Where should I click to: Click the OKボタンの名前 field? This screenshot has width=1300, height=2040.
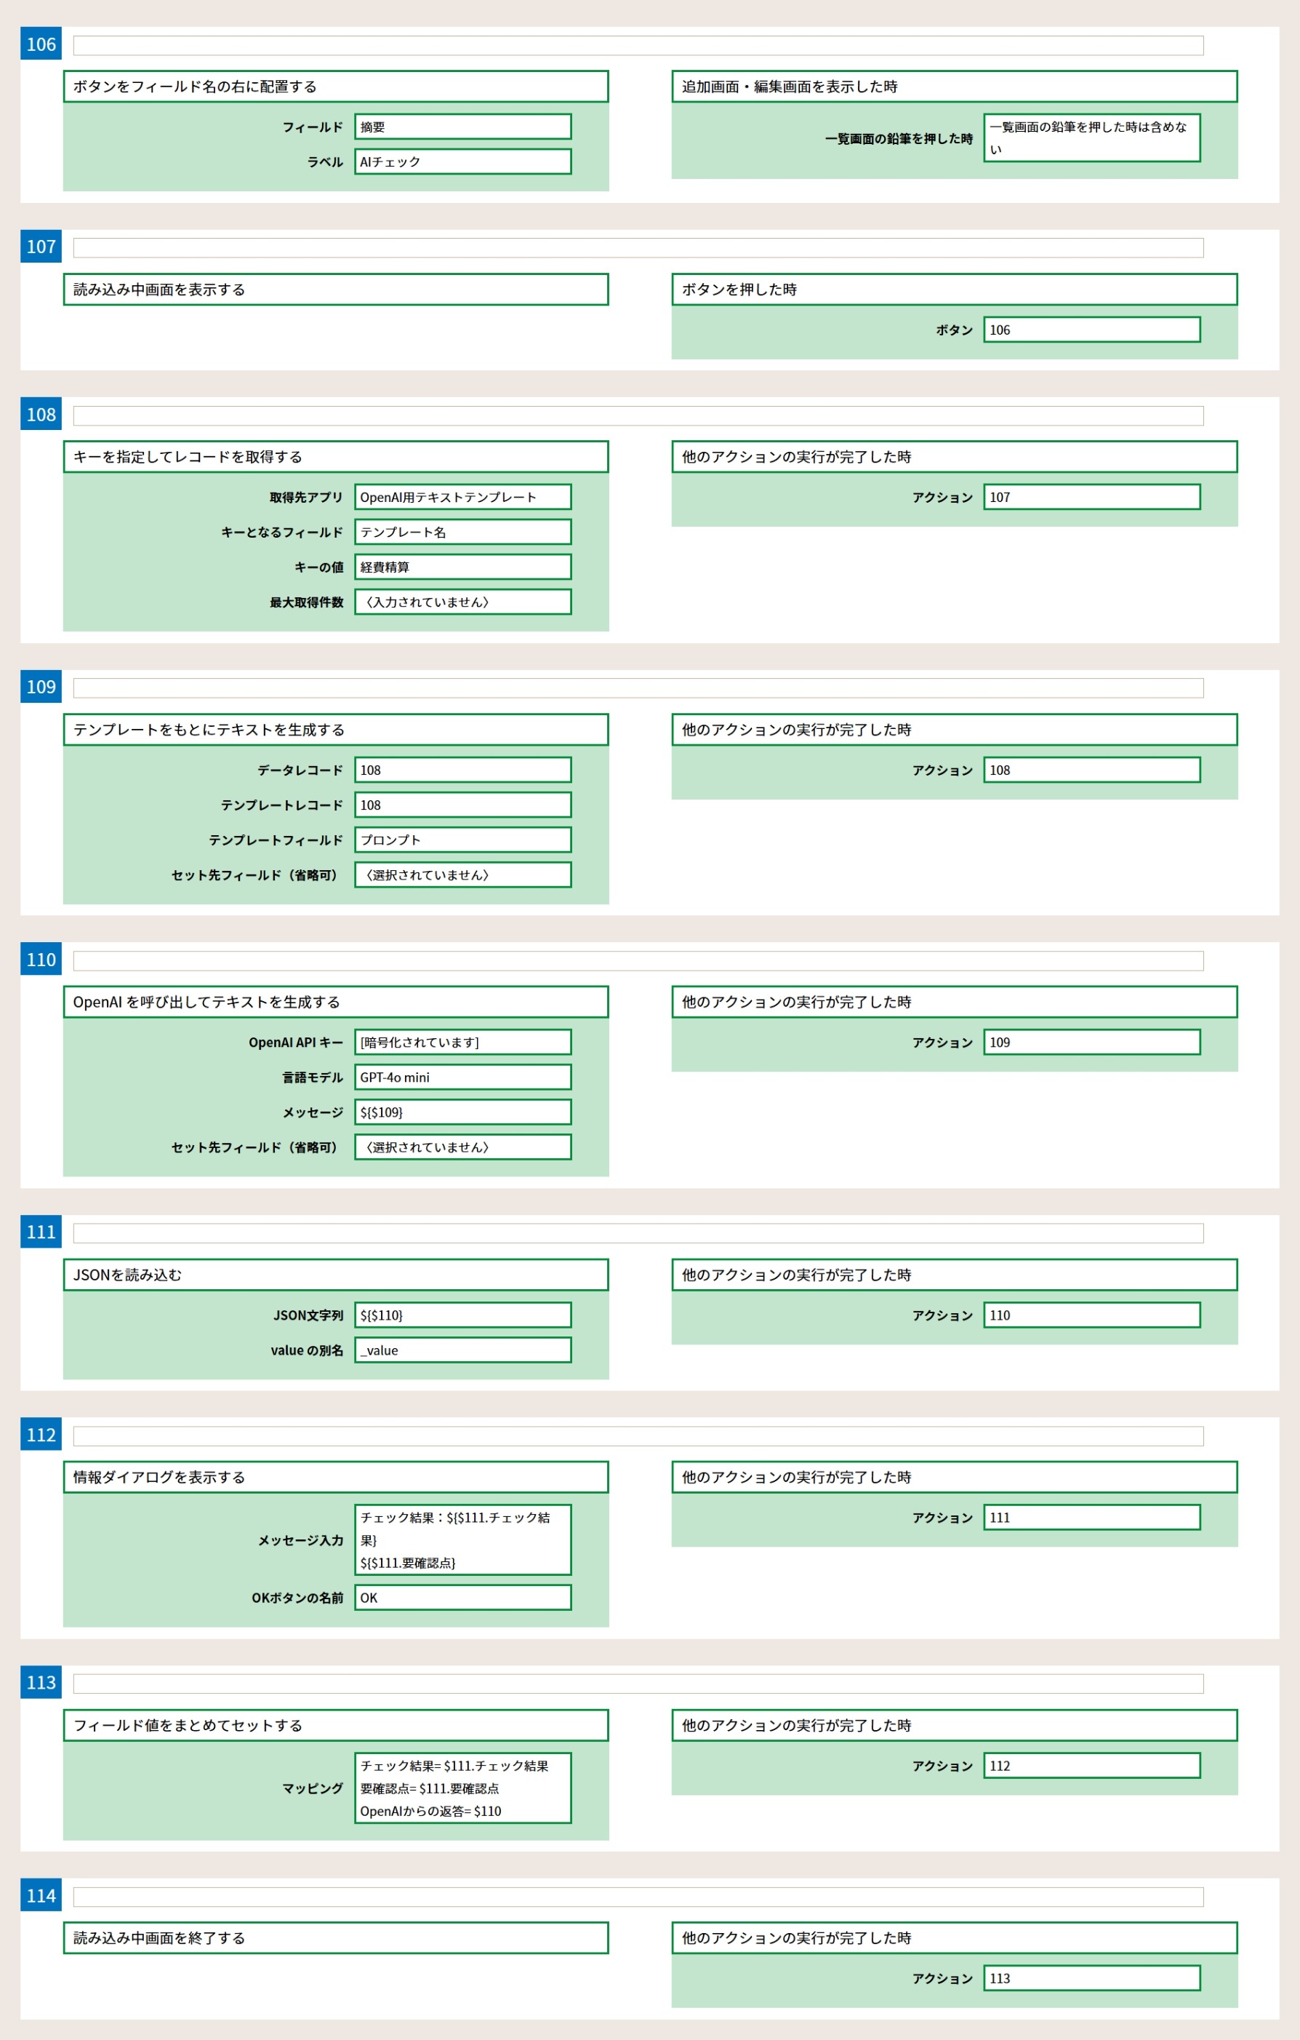click(x=462, y=1598)
